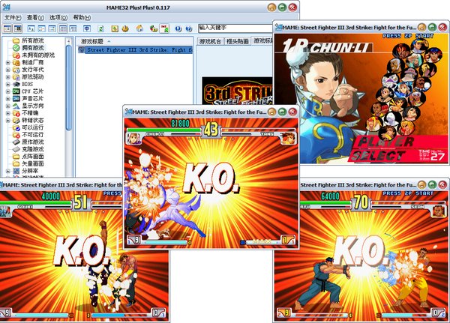Expand the 游戏驱动 tree node
This screenshot has width=450, height=323.
[7, 77]
